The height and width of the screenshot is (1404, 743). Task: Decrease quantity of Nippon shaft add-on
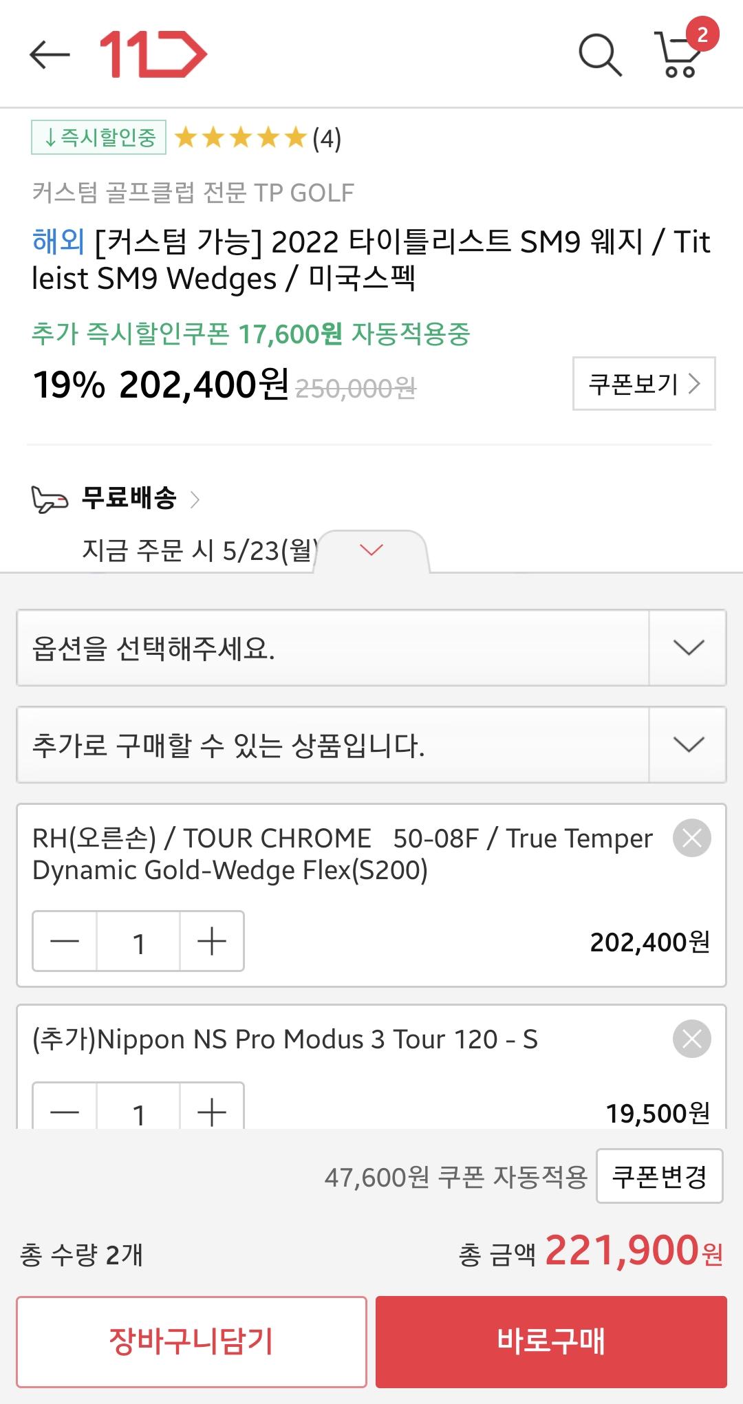coord(65,1109)
